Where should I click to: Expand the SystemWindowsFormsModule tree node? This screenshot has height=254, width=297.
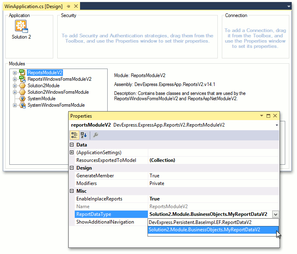click(x=15, y=105)
